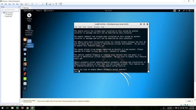Send Ctrl+Alt+Del using the toolbar icon
Viewport: 196px width, 110px height.
32,4
